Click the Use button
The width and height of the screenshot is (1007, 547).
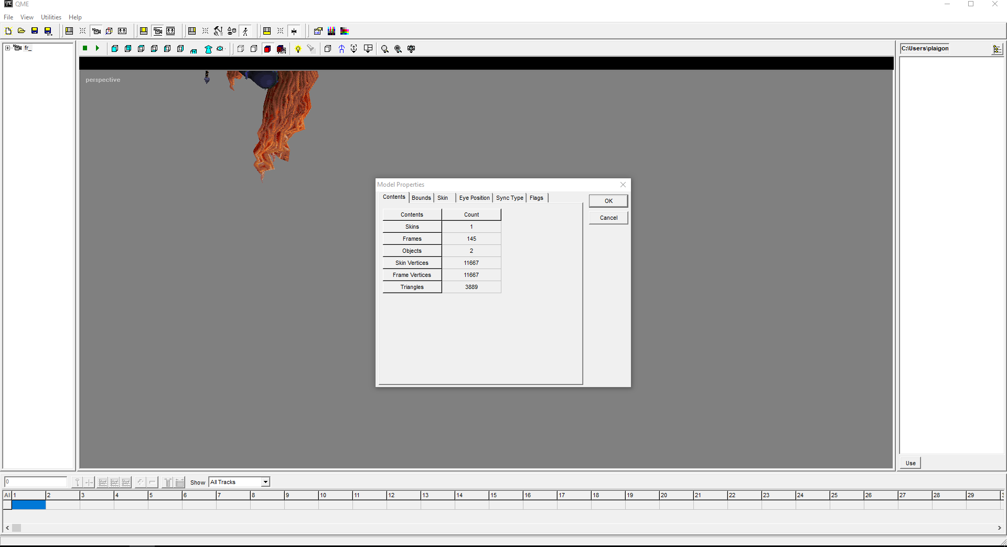click(910, 463)
